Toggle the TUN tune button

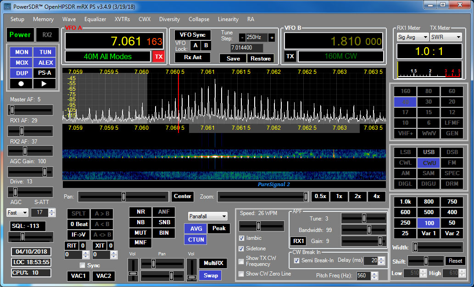tap(45, 52)
